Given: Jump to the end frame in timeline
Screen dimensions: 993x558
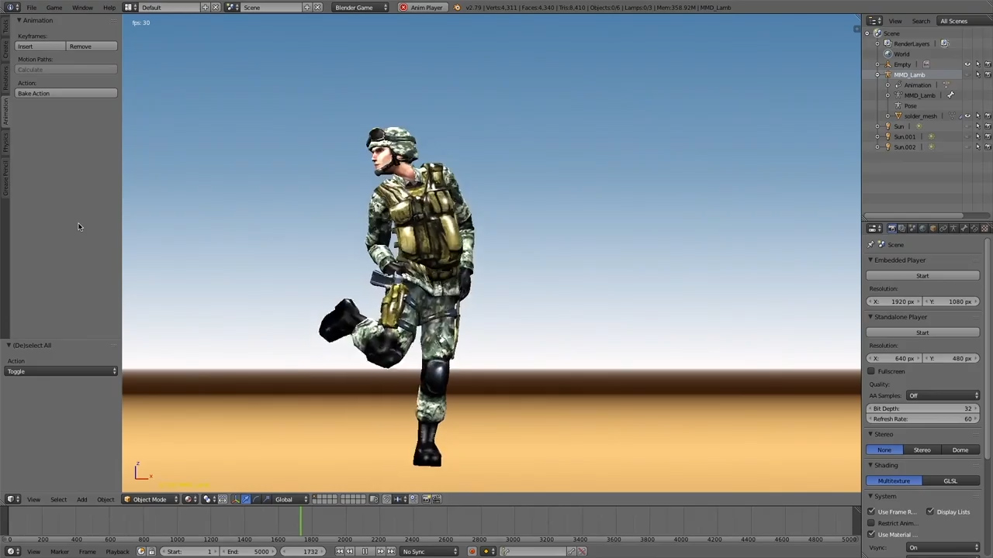Looking at the screenshot, I should pos(391,552).
